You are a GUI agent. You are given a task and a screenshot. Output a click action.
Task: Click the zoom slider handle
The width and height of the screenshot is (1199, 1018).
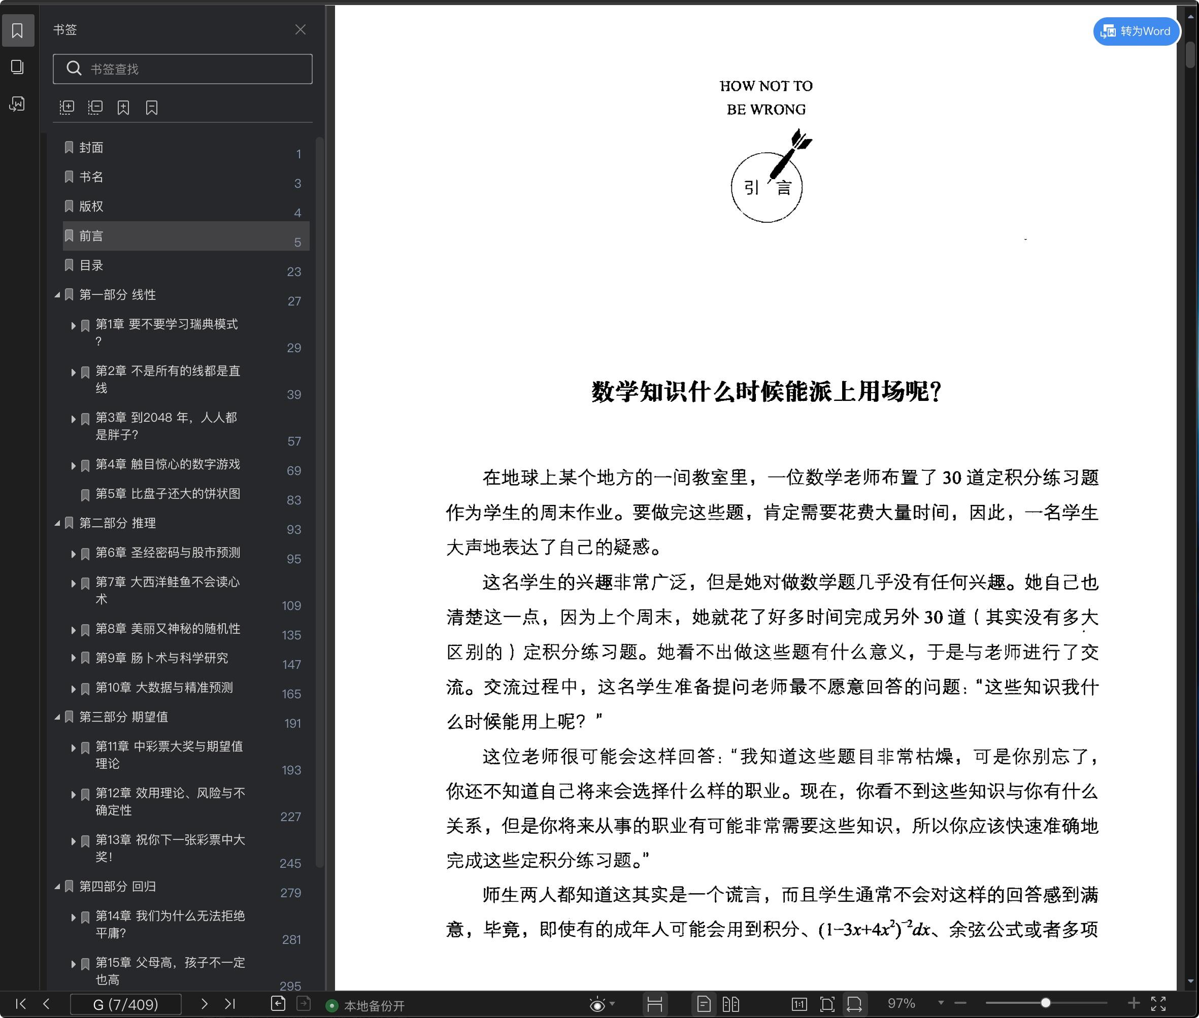point(1046,1004)
